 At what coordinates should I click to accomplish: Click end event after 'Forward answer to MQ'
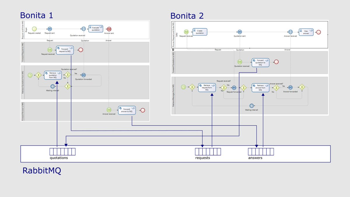tap(143, 110)
